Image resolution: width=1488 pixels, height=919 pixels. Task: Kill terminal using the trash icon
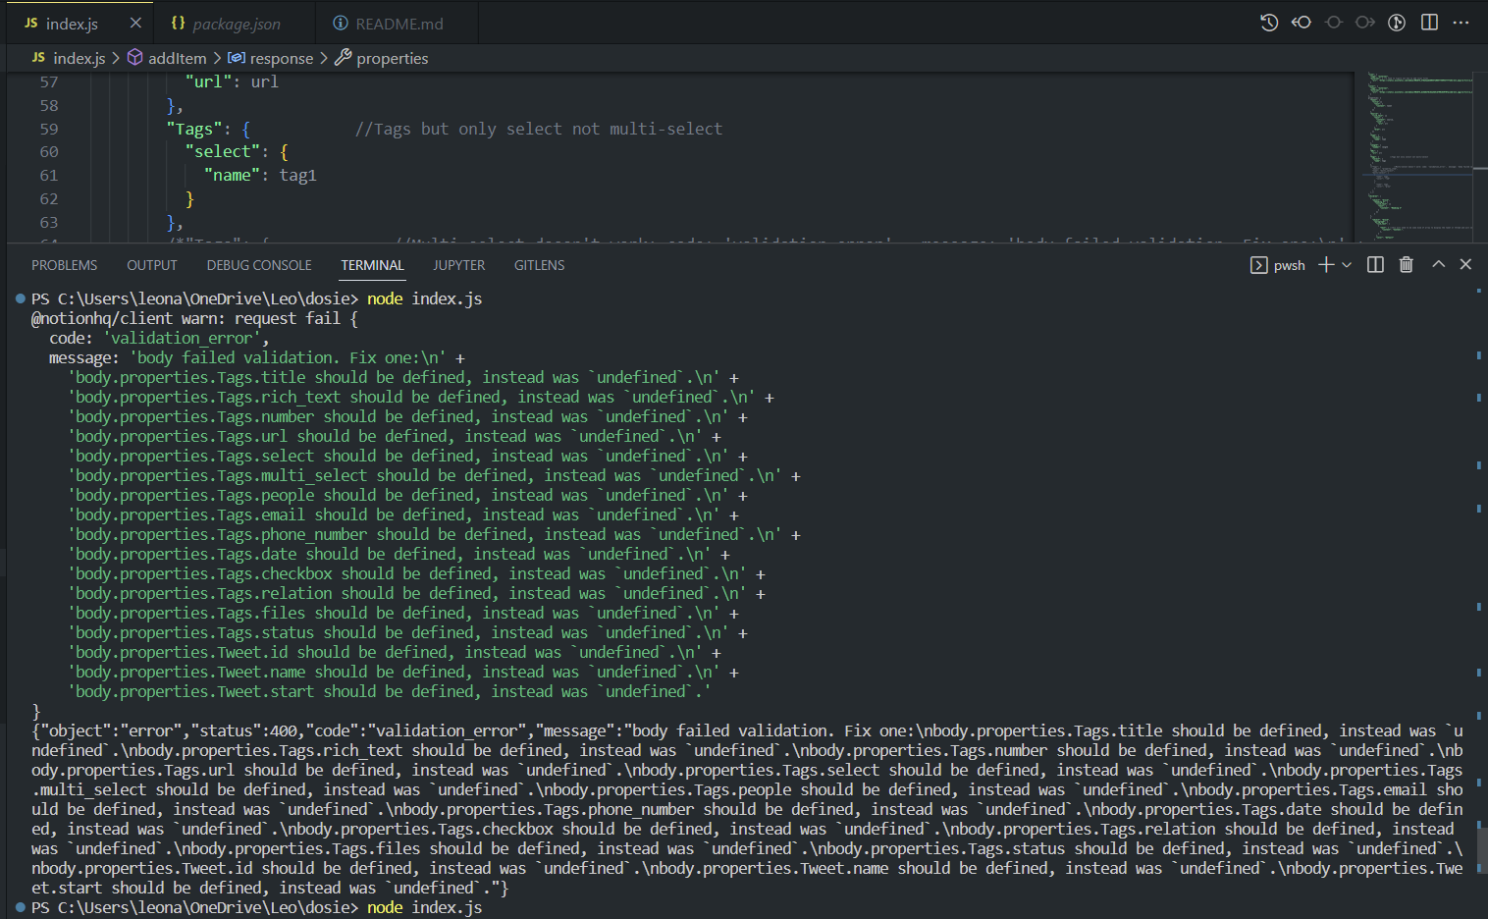click(1407, 264)
